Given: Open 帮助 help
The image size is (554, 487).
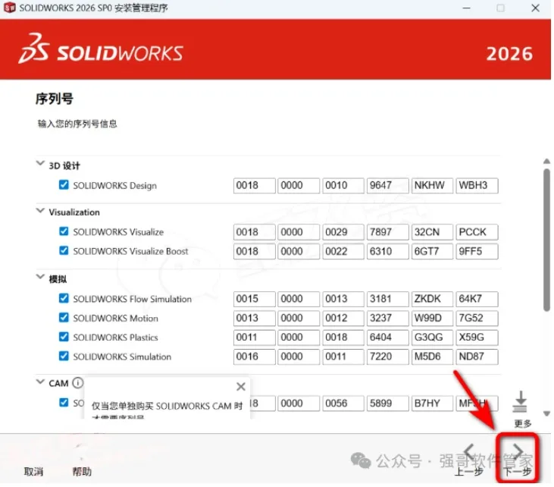Looking at the screenshot, I should tap(82, 471).
